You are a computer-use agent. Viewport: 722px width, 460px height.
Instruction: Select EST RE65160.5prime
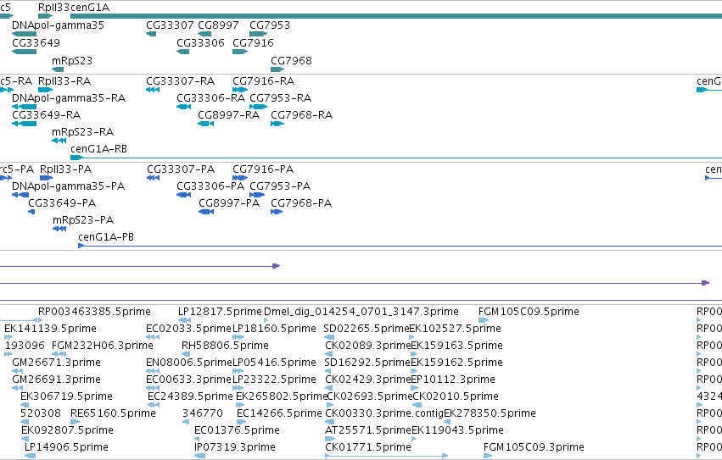[75, 422]
